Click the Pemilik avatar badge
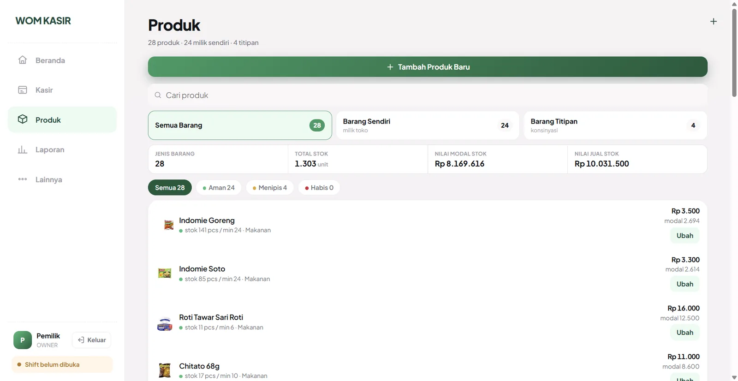Image resolution: width=738 pixels, height=381 pixels. (23, 340)
